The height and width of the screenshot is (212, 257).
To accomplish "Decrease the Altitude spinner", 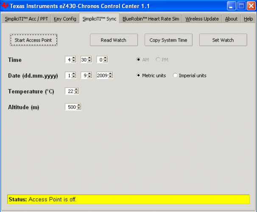I will (79, 109).
